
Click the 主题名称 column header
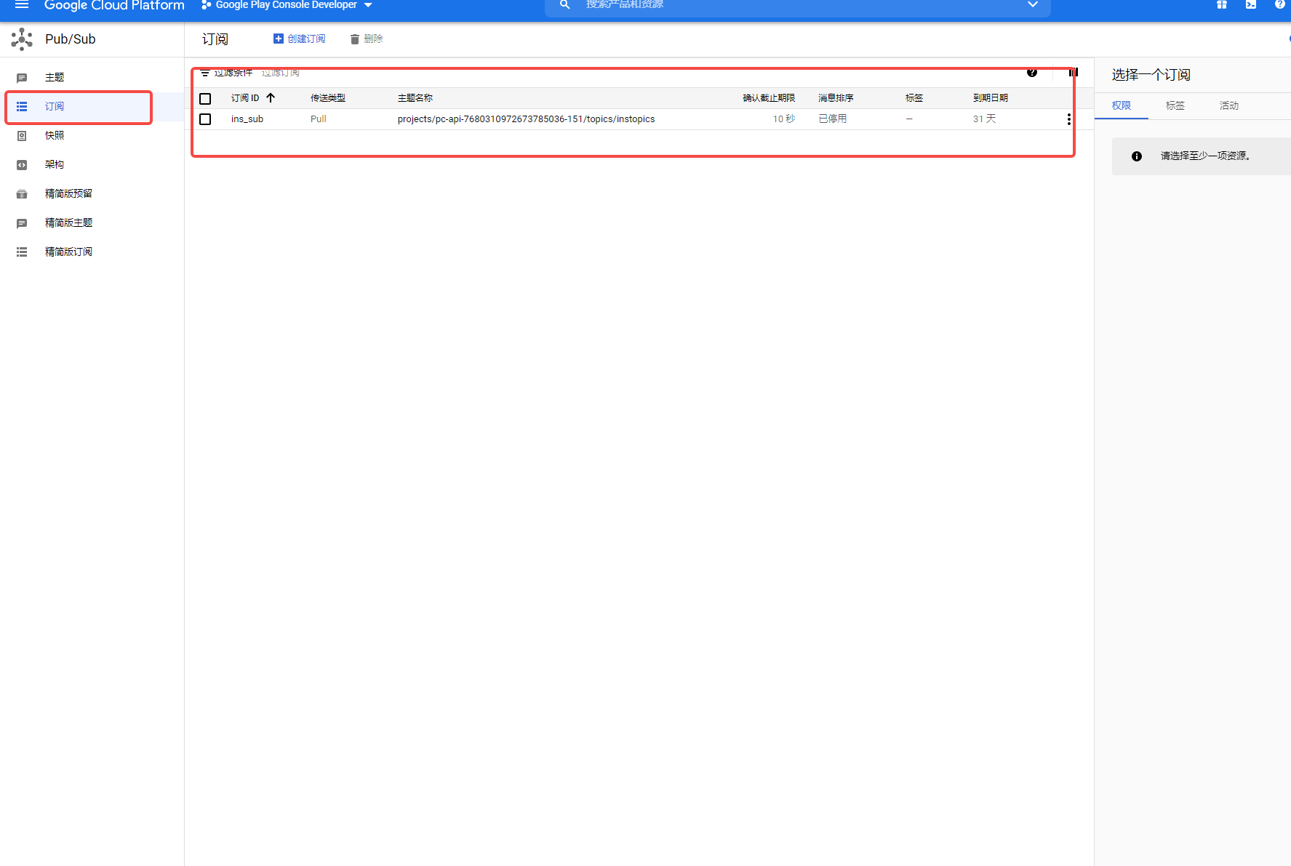pos(415,98)
